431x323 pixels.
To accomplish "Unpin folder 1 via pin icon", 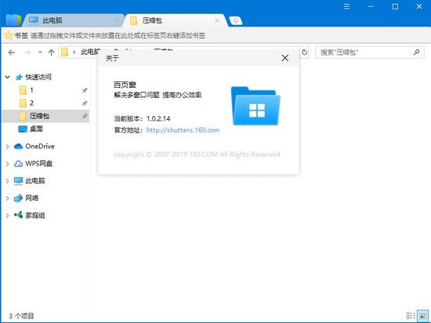I will tap(85, 90).
